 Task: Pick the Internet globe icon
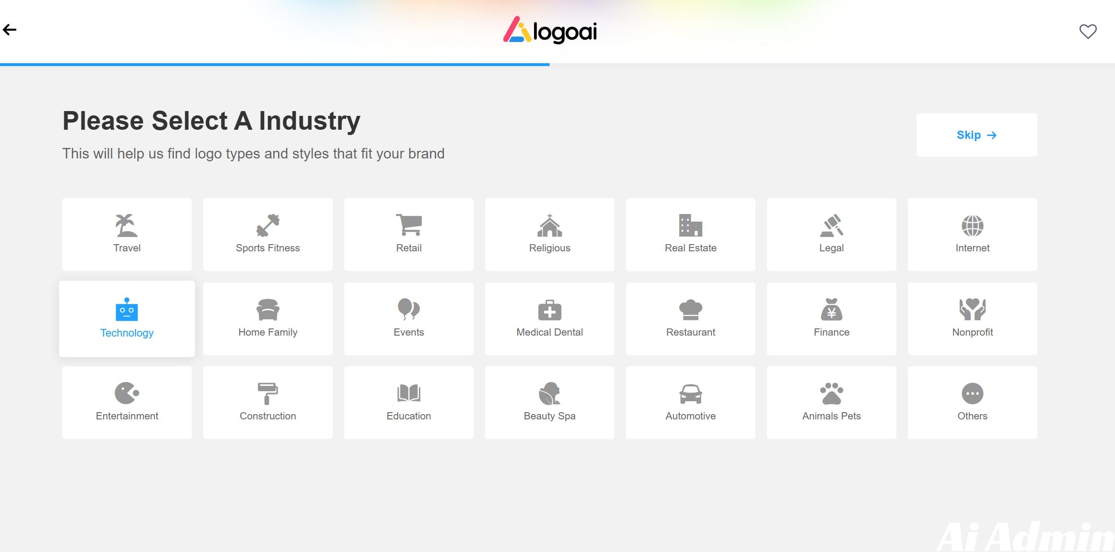click(x=972, y=225)
